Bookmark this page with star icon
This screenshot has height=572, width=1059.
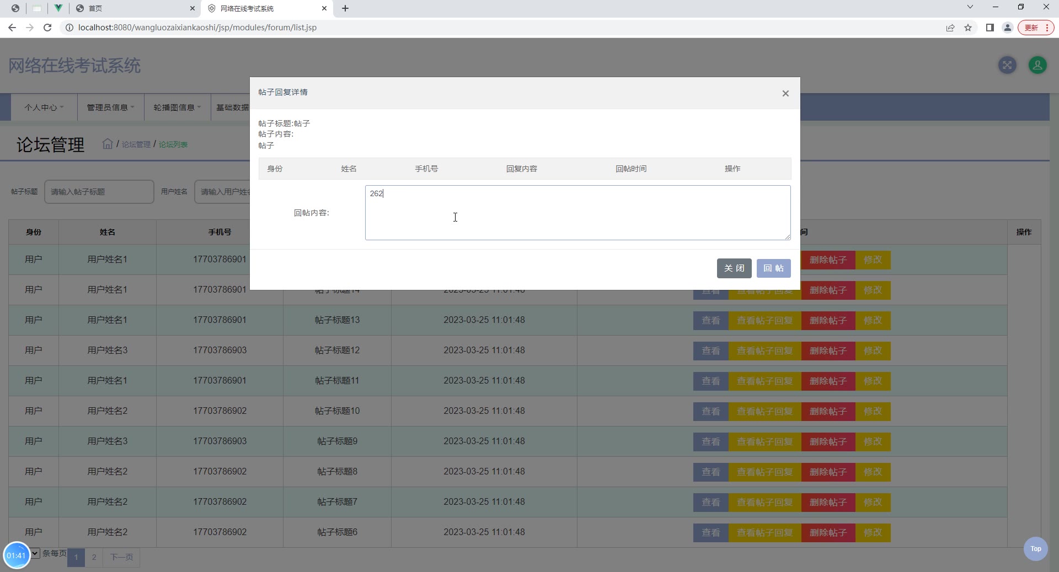coord(968,28)
